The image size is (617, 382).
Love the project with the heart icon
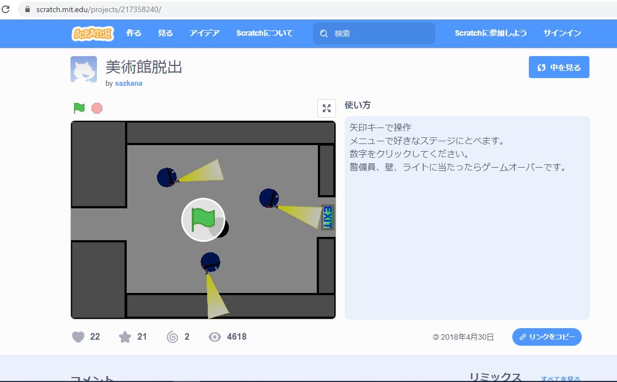[79, 336]
